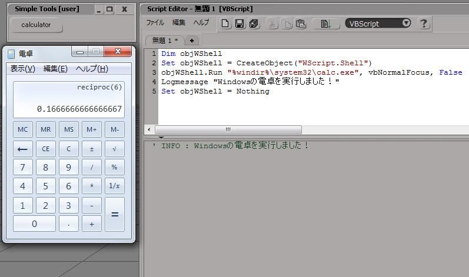Image resolution: width=469 pixels, height=277 pixels.
Task: Open the ファイル menu in Script Editor
Action: point(155,23)
